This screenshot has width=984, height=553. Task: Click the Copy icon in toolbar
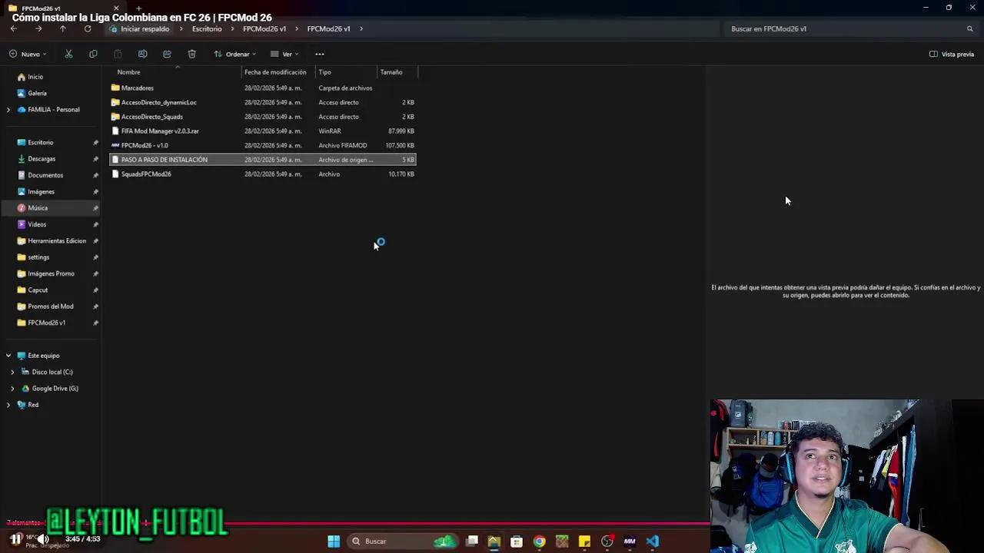pyautogui.click(x=93, y=54)
